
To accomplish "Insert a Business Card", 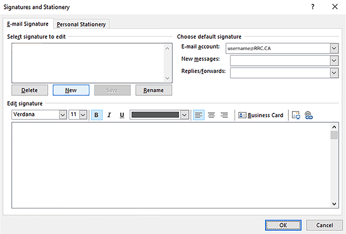I will (x=261, y=115).
